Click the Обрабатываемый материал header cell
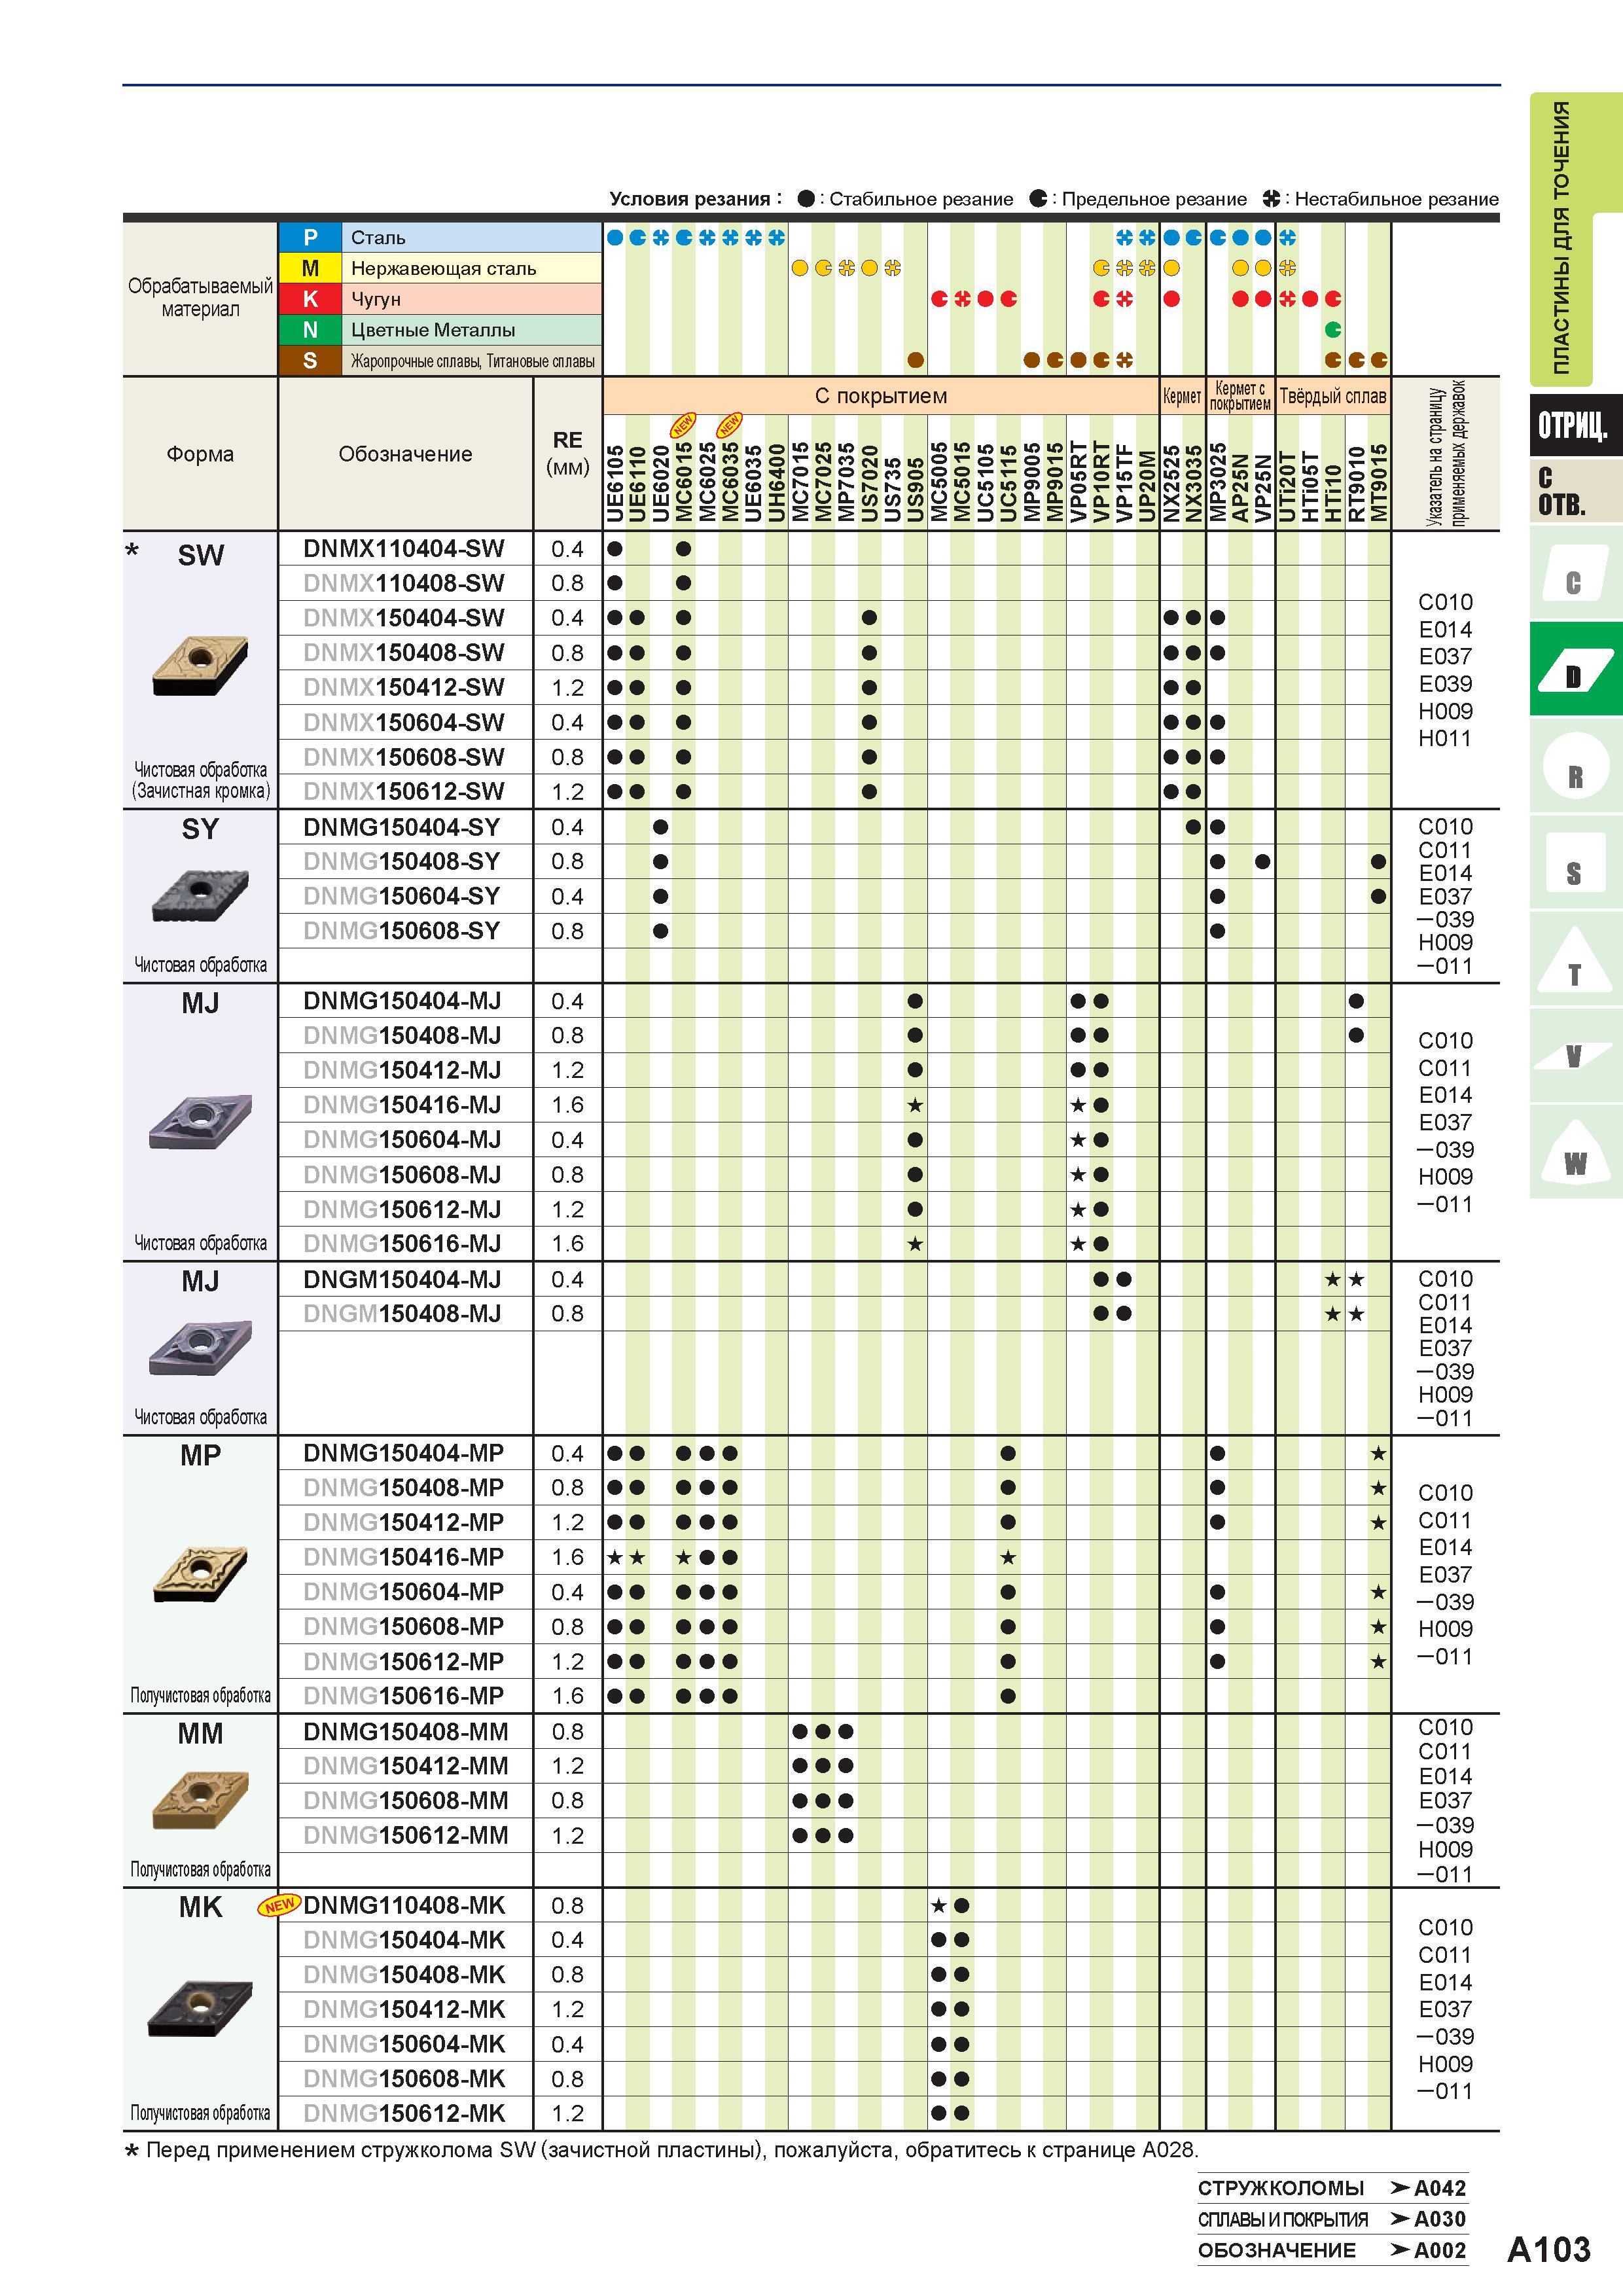This screenshot has height=2296, width=1623. (x=200, y=298)
